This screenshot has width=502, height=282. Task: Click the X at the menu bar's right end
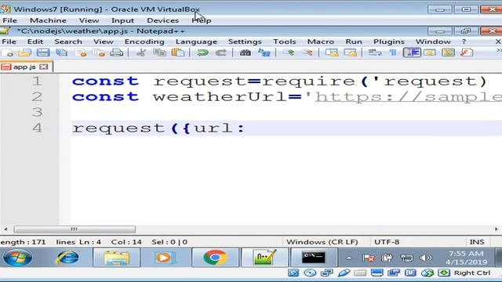(x=498, y=42)
